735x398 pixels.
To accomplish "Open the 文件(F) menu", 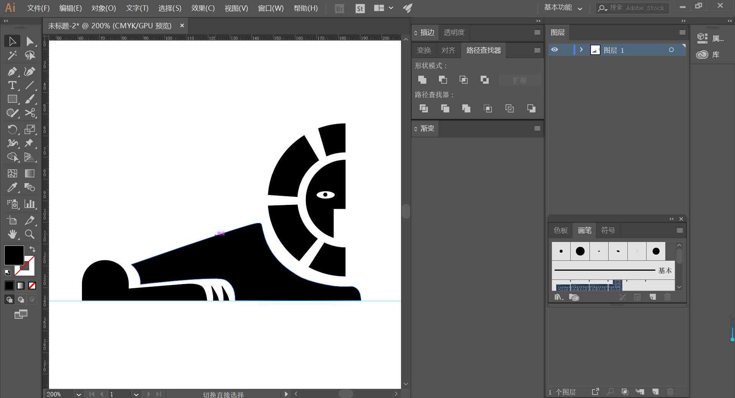I will (x=38, y=8).
